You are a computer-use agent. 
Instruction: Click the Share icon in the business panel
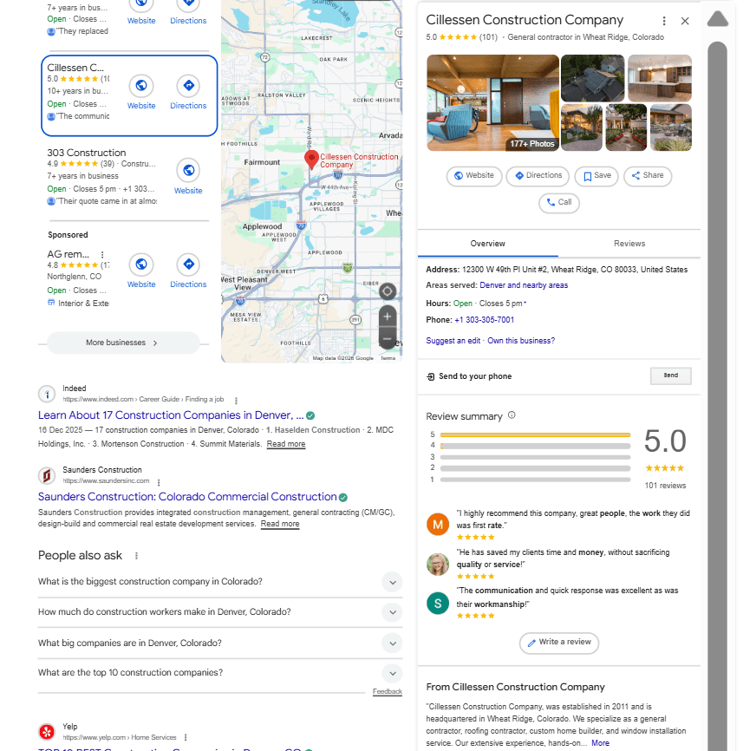648,175
